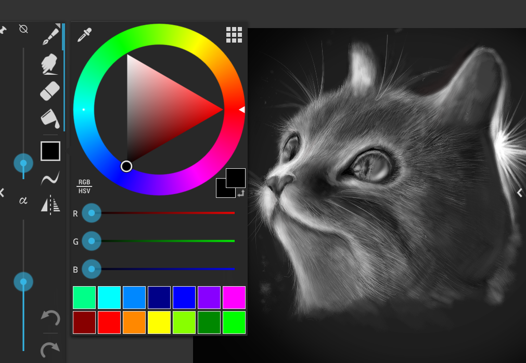Screen dimensions: 526x363
Task: Pick the yellow swatch
Action: click(159, 322)
